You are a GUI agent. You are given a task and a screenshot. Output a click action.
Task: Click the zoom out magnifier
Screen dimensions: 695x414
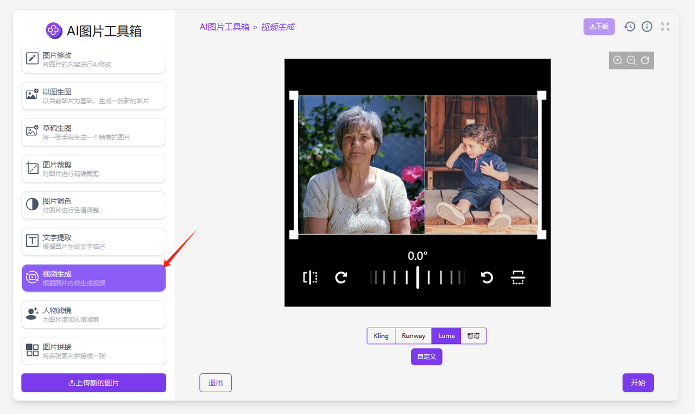[631, 60]
